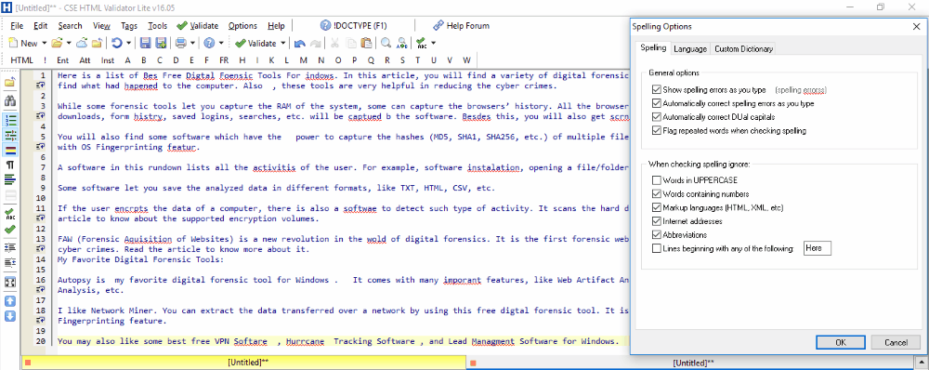
Task: Click the 'Lines beginning with' text field
Action: pyautogui.click(x=817, y=248)
